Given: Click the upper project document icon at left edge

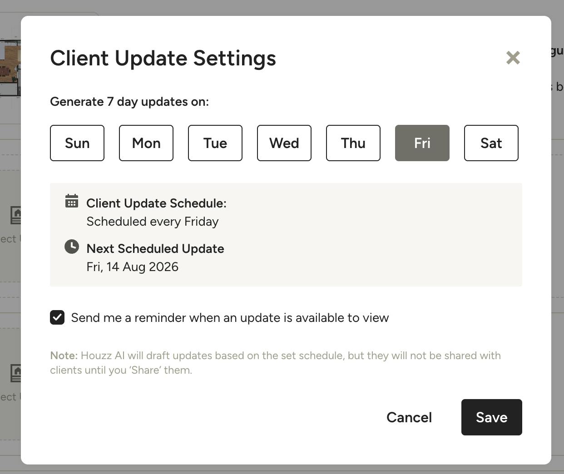Looking at the screenshot, I should [x=15, y=215].
